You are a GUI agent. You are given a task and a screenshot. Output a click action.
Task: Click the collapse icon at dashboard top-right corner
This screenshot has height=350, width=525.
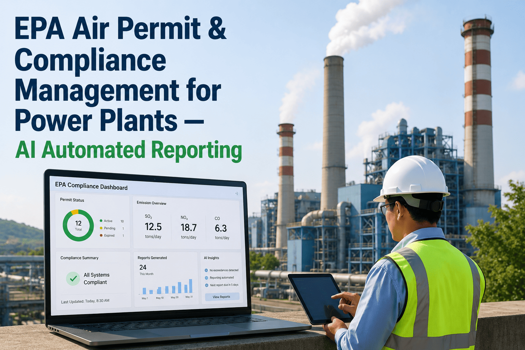point(236,193)
